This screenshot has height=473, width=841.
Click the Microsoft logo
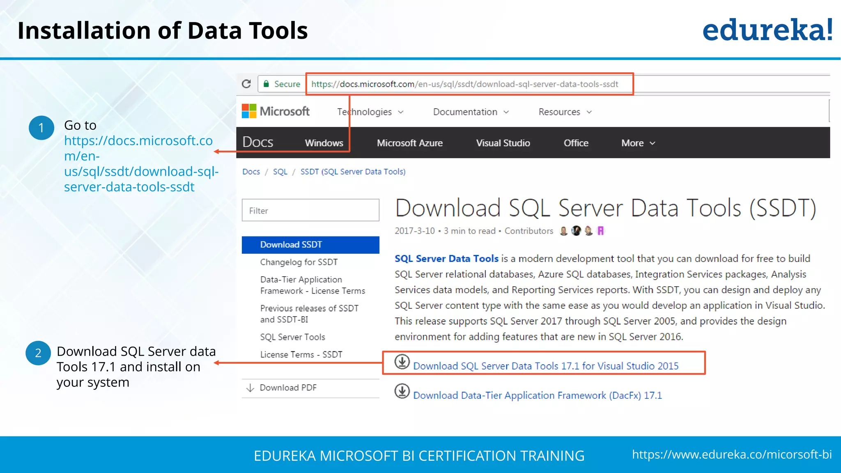coord(276,111)
